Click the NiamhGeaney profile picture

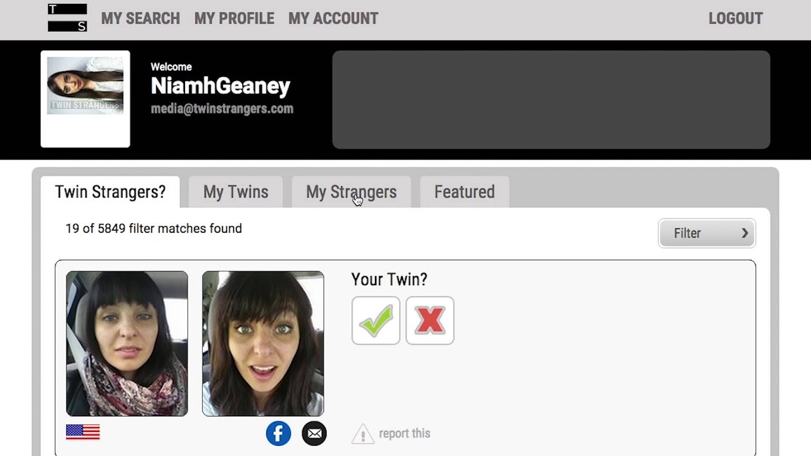pos(85,85)
